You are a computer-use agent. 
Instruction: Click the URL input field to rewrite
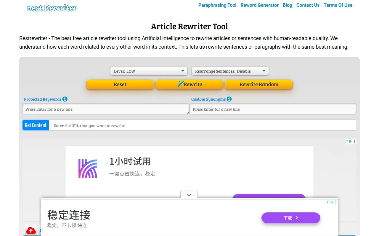(178, 125)
